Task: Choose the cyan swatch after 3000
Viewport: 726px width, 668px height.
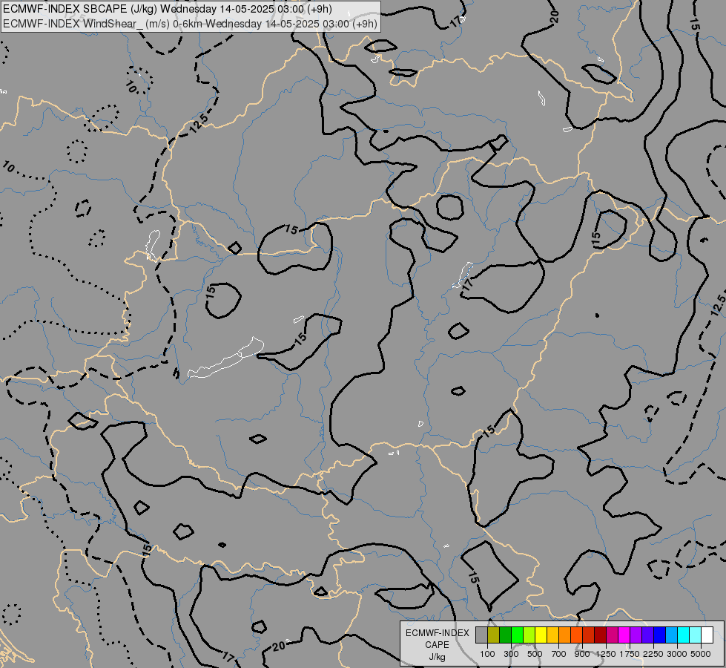Action: 684,635
